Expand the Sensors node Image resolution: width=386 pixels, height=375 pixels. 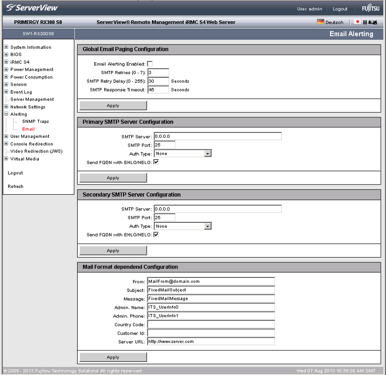tap(6, 84)
